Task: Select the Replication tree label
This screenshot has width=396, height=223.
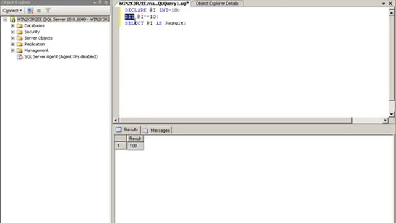Action: pyautogui.click(x=35, y=44)
